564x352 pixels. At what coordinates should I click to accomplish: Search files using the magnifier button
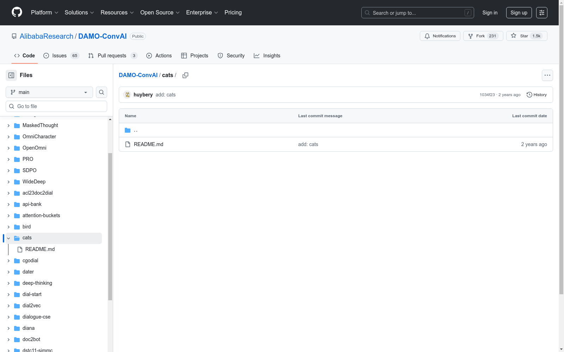pyautogui.click(x=102, y=92)
